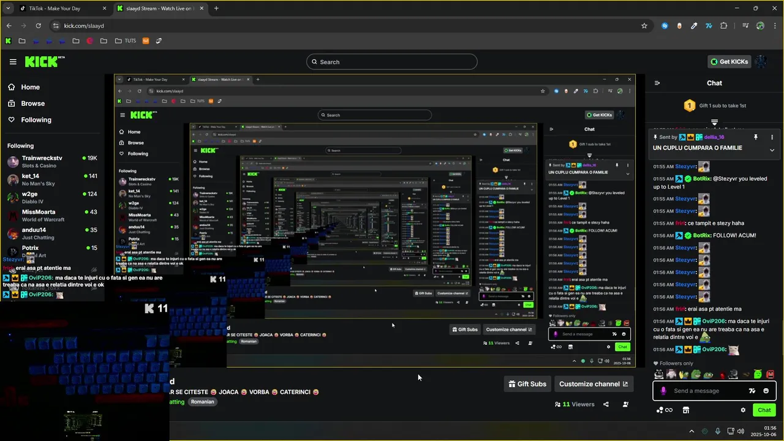Open Chrome three-dot menu
Image resolution: width=784 pixels, height=441 pixels.
775,26
